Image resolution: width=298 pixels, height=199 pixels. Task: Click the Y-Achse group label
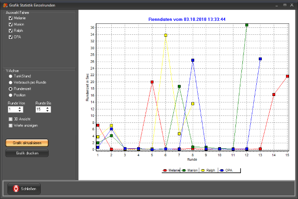[x=12, y=71]
